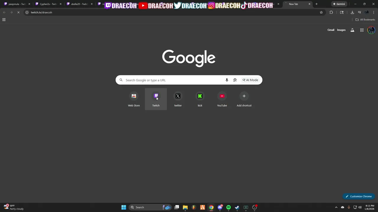
Task: Open the media controls music icon
Action: 359,12
